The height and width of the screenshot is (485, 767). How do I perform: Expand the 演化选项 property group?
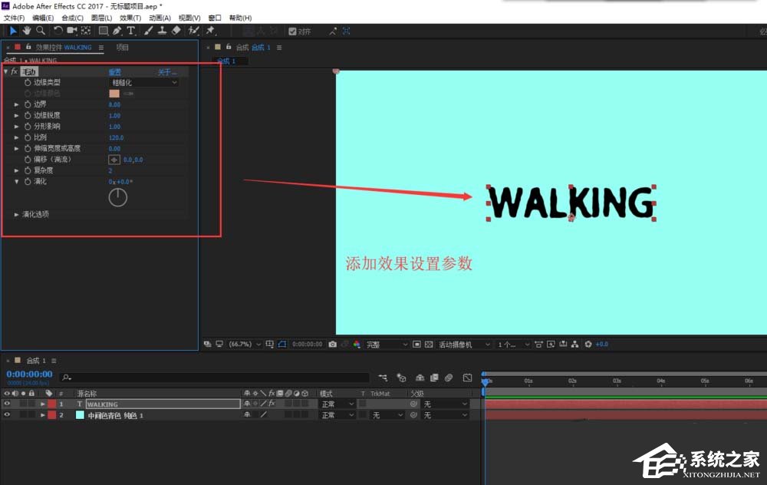[x=17, y=216]
